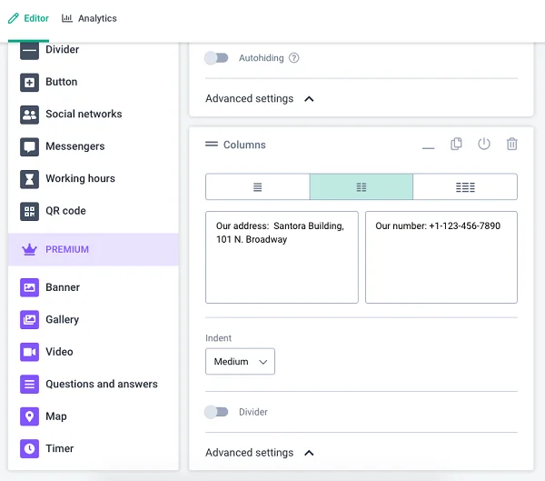Screen dimensions: 545x481
Task: Add the QR code block icon
Action: click(x=29, y=211)
